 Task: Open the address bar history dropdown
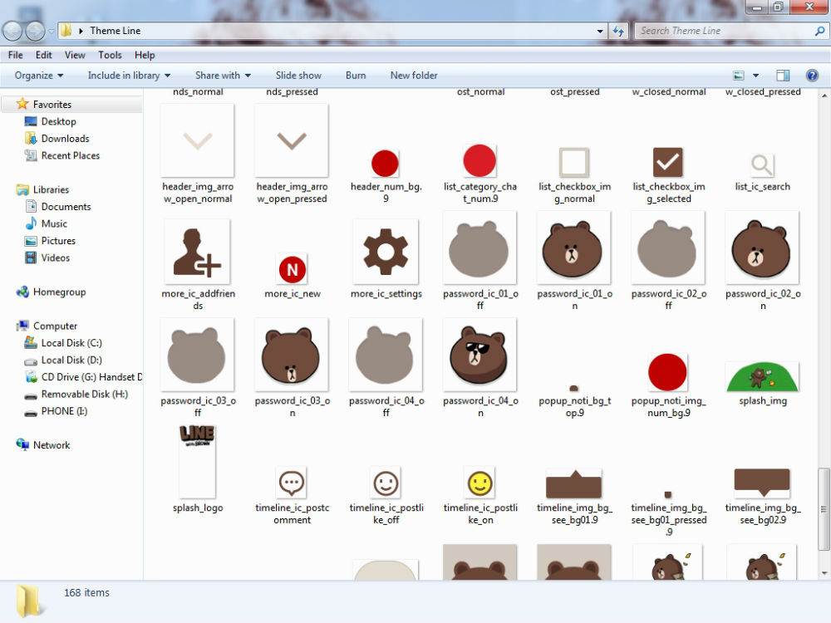click(x=600, y=31)
